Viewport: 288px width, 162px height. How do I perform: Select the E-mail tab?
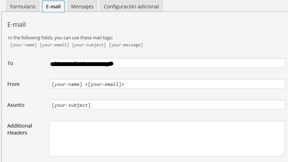tap(53, 7)
